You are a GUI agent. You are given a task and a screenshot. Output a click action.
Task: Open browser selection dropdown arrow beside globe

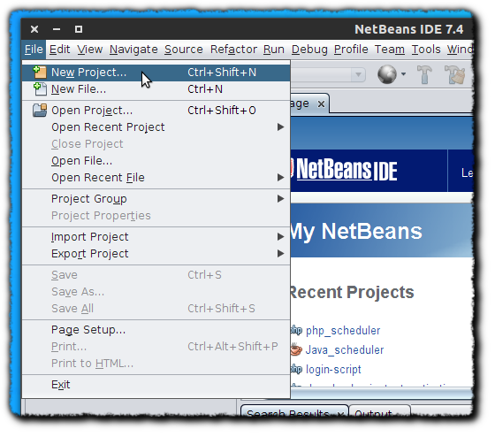(403, 74)
